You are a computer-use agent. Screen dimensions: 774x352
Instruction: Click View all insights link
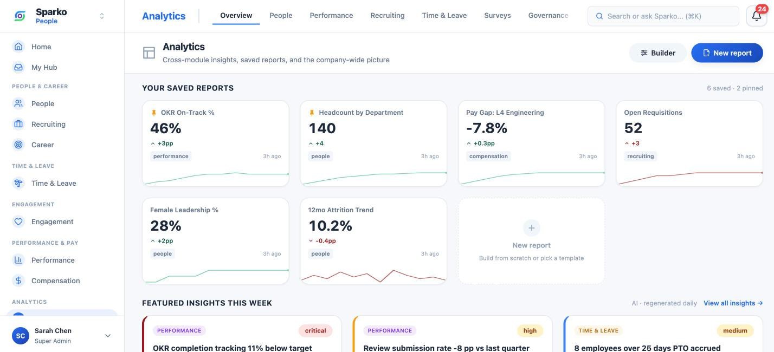(733, 303)
